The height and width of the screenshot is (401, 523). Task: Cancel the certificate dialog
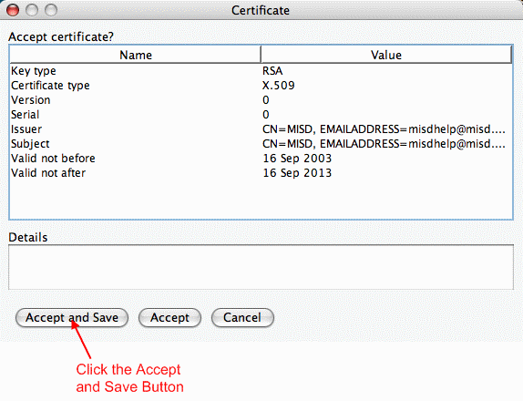[x=242, y=317]
